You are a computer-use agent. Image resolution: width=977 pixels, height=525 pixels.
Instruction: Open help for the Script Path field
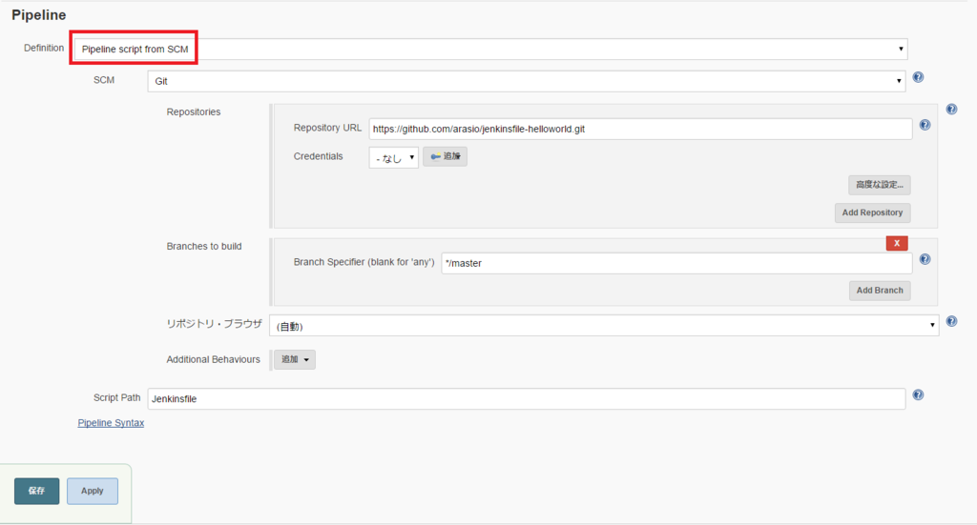point(918,395)
